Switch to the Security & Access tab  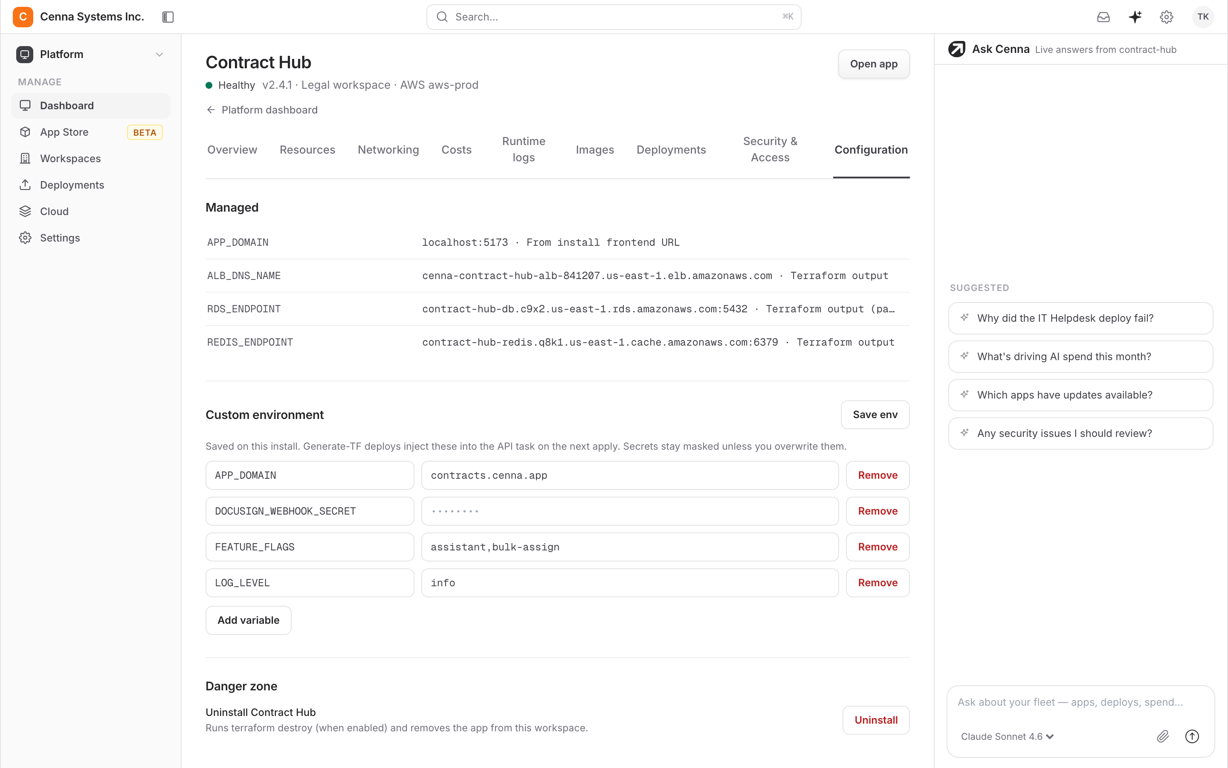click(x=770, y=149)
